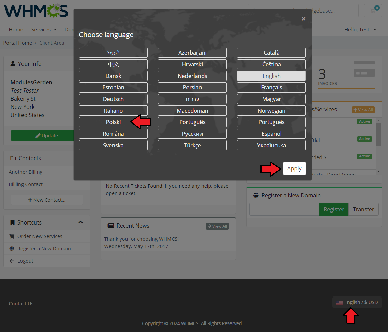Add a New Contact
The width and height of the screenshot is (388, 332).
tap(47, 200)
